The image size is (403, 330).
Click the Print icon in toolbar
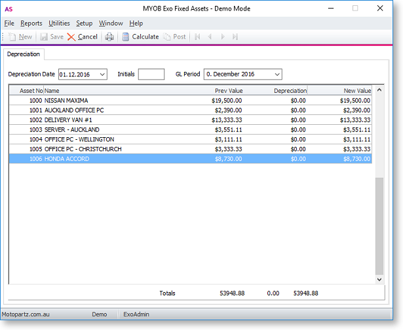coord(109,37)
